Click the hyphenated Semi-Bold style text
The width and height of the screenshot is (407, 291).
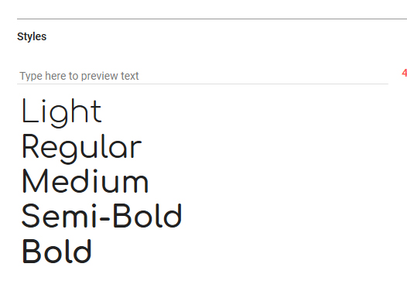click(x=102, y=216)
